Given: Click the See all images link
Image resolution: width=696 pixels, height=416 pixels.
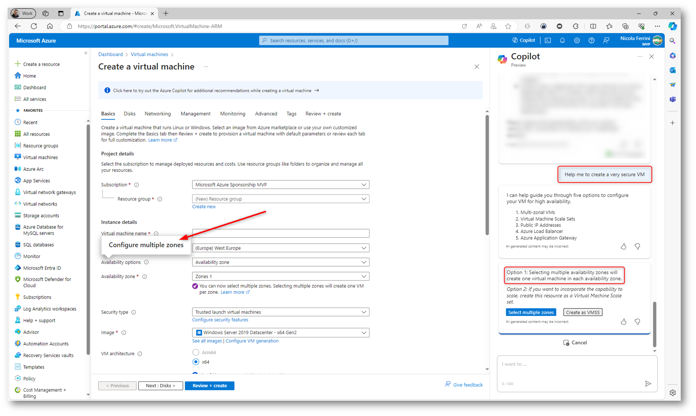Looking at the screenshot, I should tap(207, 341).
